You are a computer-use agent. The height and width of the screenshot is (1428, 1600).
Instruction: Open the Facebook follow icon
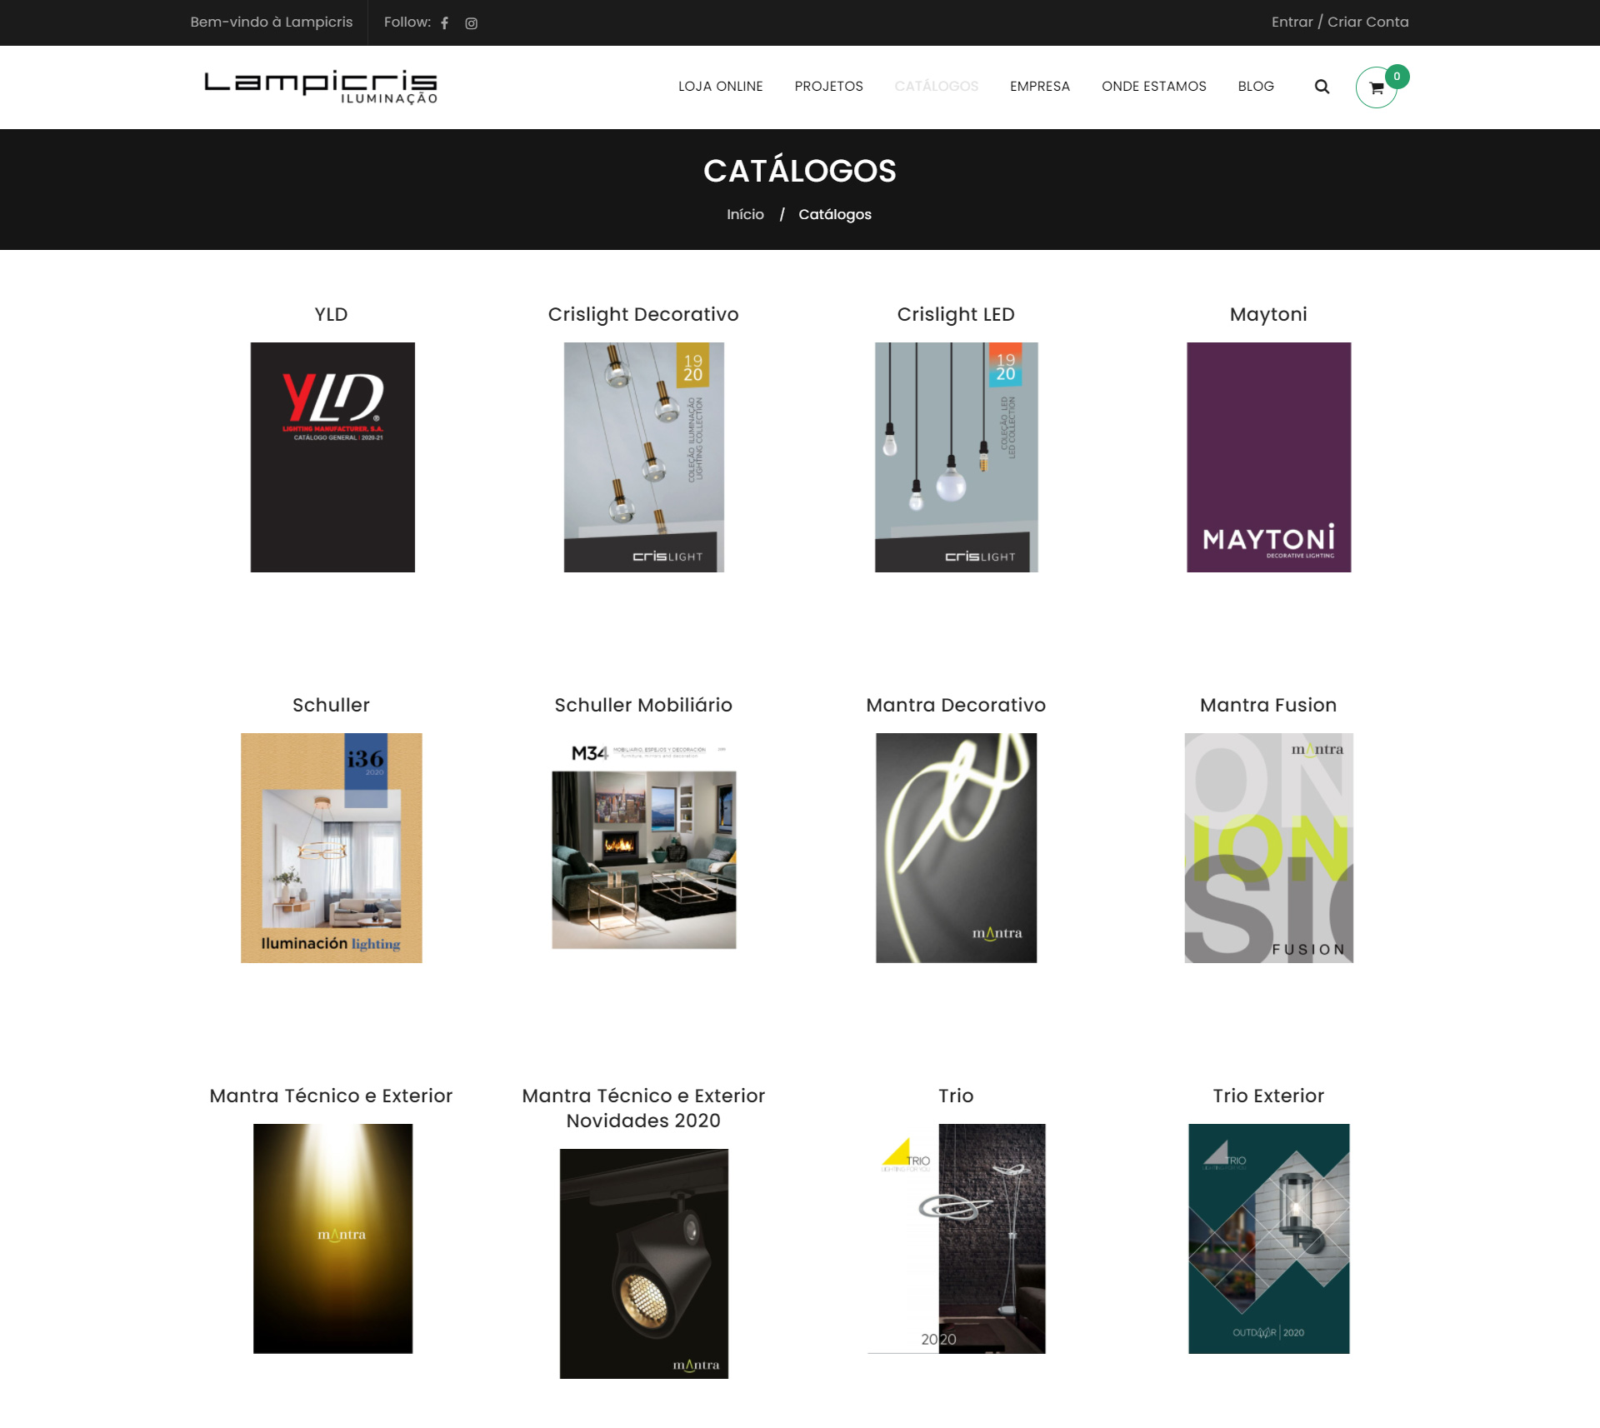445,23
